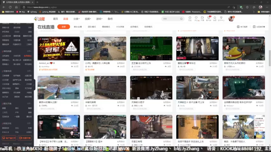Image resolution: width=271 pixels, height=152 pixels.
Task: Select DNF in the sidebar
Action: point(30,27)
